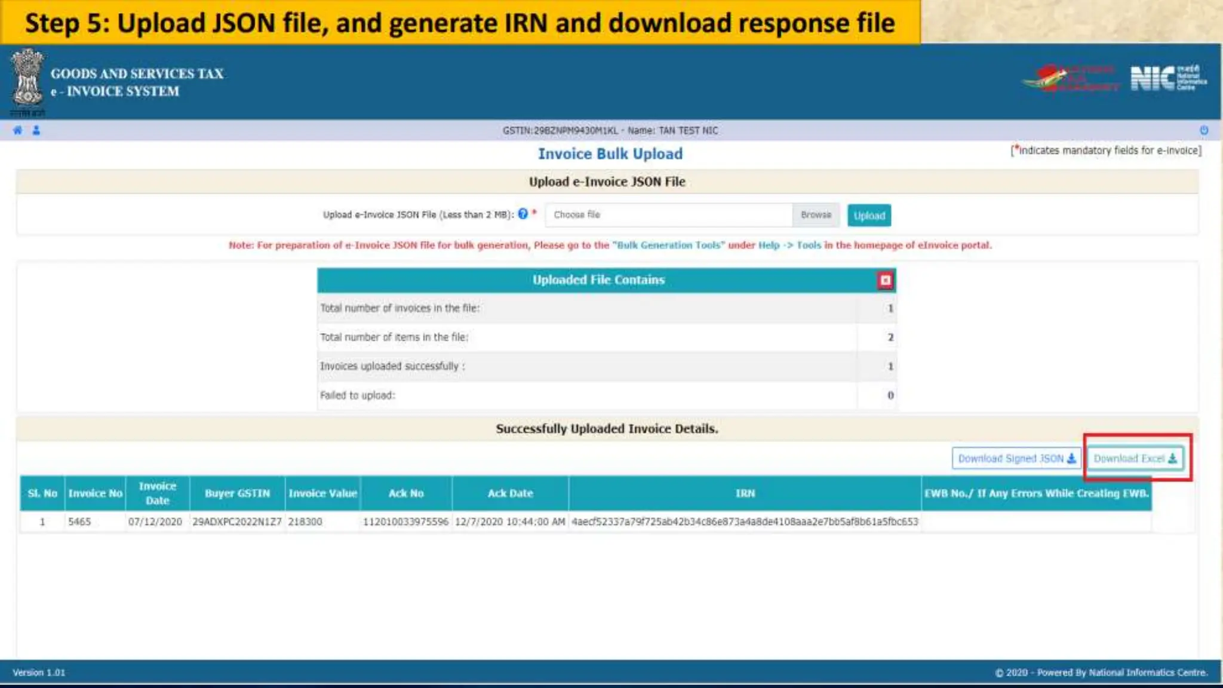This screenshot has width=1223, height=688.
Task: Close the Uploaded File Contains panel
Action: coord(885,280)
